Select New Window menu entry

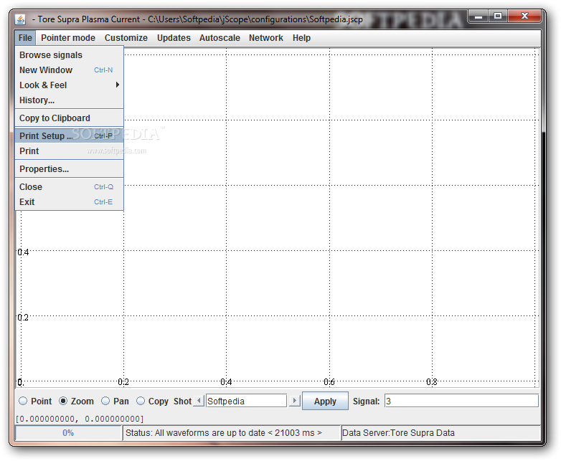[69, 70]
